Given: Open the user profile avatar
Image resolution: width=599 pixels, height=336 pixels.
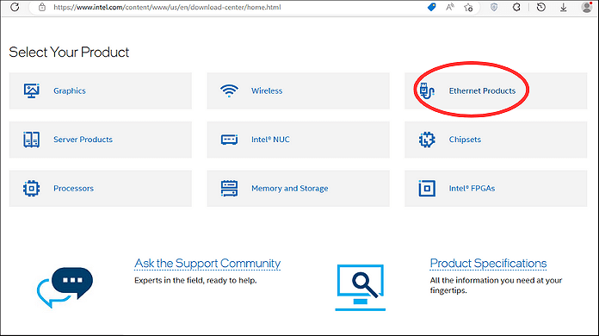Looking at the screenshot, I should click(x=587, y=7).
